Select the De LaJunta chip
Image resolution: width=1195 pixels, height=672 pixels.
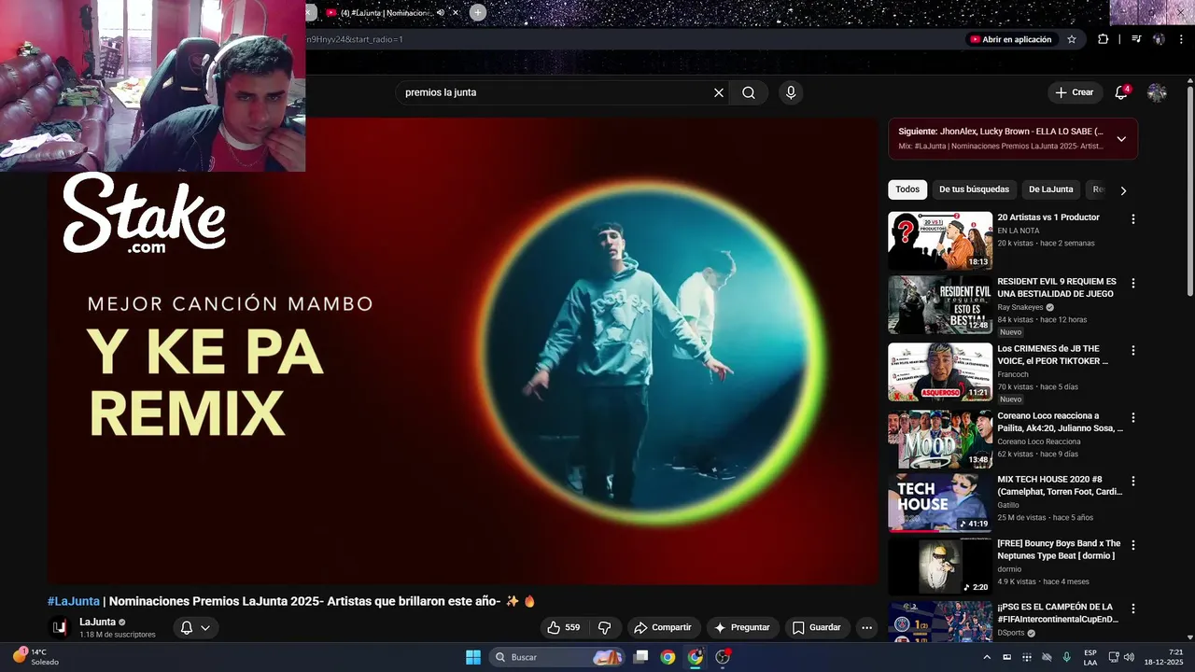1051,189
